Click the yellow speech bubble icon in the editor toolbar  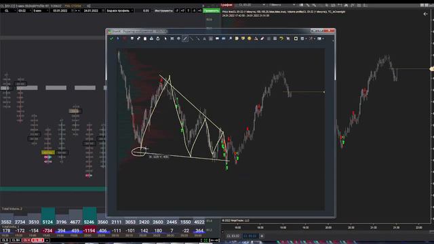[x=243, y=39]
